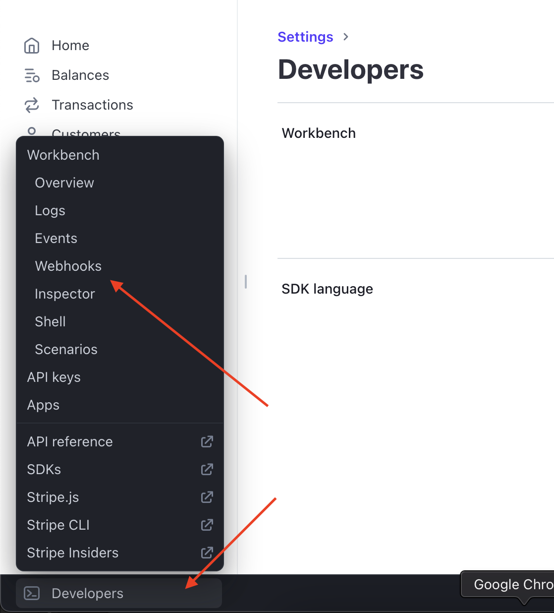Click the Developers button at bottom
The image size is (554, 613).
pos(119,593)
